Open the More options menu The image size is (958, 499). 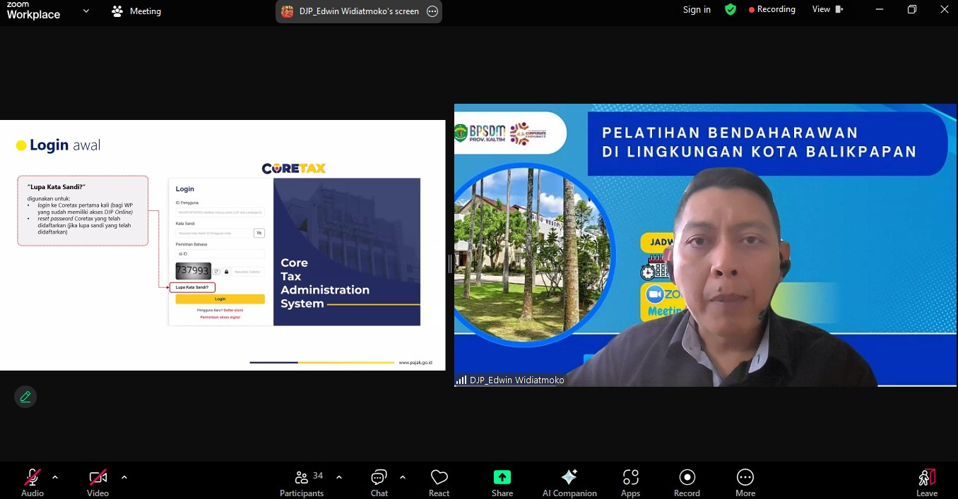tap(745, 483)
